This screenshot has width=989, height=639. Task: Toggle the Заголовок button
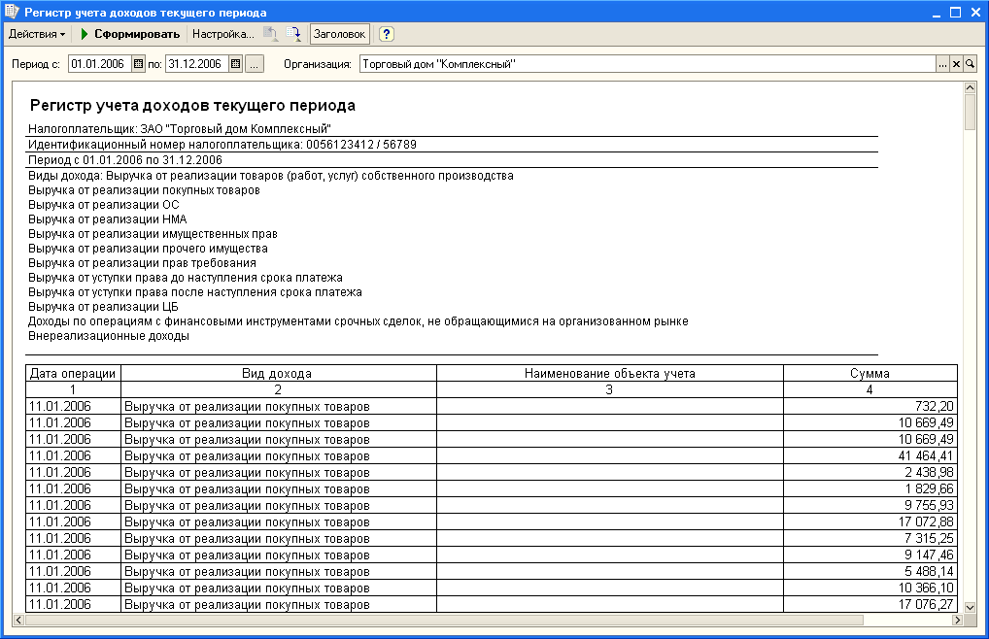[339, 34]
